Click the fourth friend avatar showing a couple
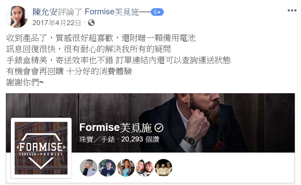This screenshot has width=301, height=185. click(145, 167)
